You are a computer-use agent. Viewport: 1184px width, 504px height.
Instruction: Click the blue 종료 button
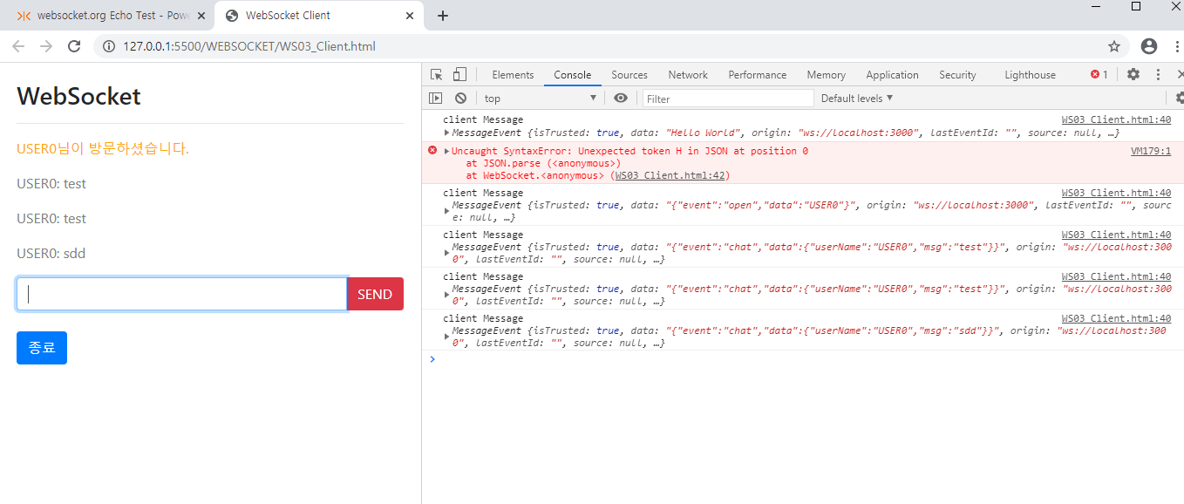pyautogui.click(x=42, y=348)
